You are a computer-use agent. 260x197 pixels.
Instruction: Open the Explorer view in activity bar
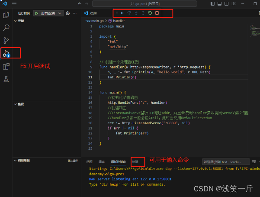coord(6,15)
